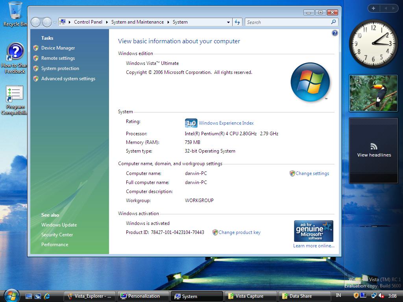Launch Internet Explorer from Quick Launch
The image size is (403, 302).
pyautogui.click(x=47, y=296)
